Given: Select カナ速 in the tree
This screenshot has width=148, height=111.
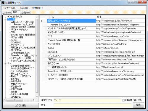Looking at the screenshot, I should pyautogui.click(x=14, y=92).
